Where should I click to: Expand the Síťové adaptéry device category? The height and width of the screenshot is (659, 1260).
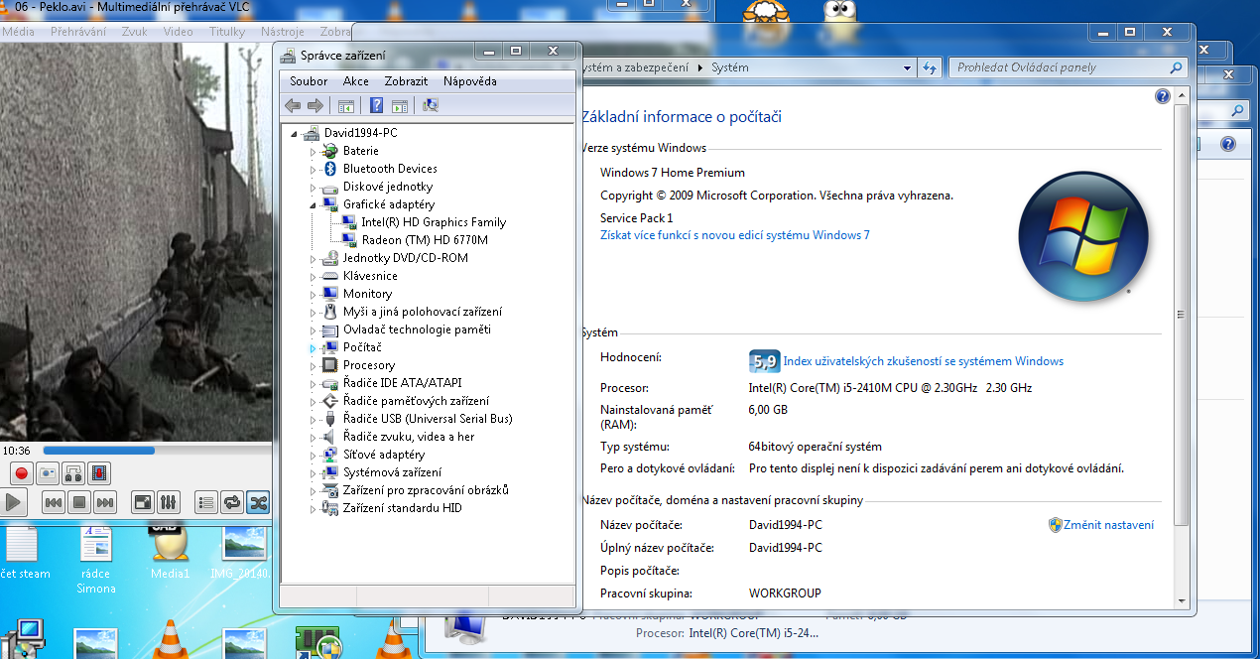coord(313,455)
